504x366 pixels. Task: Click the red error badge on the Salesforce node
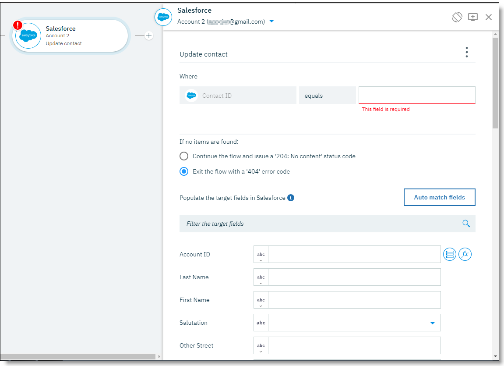[x=18, y=25]
